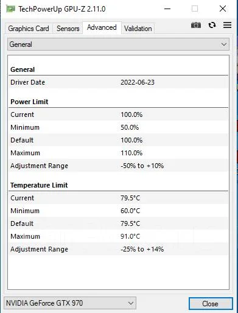Click Temperature Limit Current value 79.5°C
The height and width of the screenshot is (313, 238).
click(x=130, y=198)
